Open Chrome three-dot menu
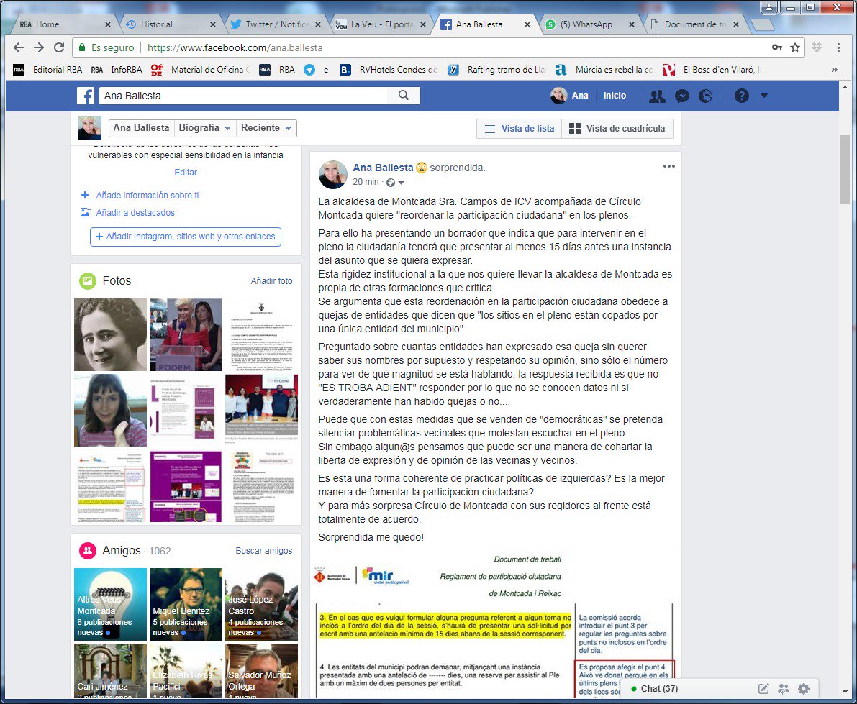The height and width of the screenshot is (704, 857). [x=838, y=47]
